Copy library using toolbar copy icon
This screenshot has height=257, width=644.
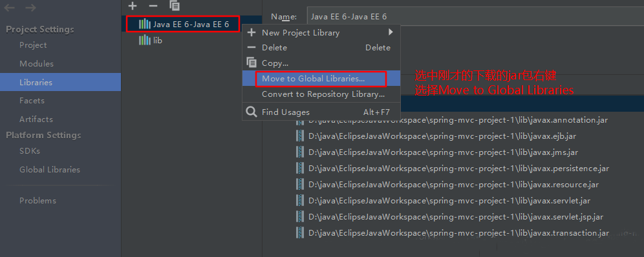pos(175,5)
